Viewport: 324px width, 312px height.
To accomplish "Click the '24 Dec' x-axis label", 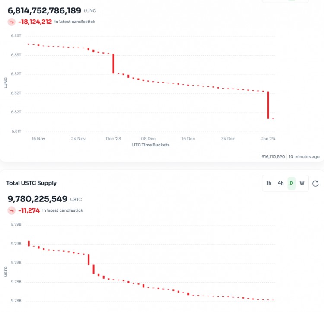I will (x=228, y=139).
